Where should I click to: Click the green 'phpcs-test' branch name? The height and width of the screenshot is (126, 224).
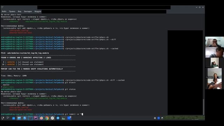pyautogui.click(x=8, y=87)
